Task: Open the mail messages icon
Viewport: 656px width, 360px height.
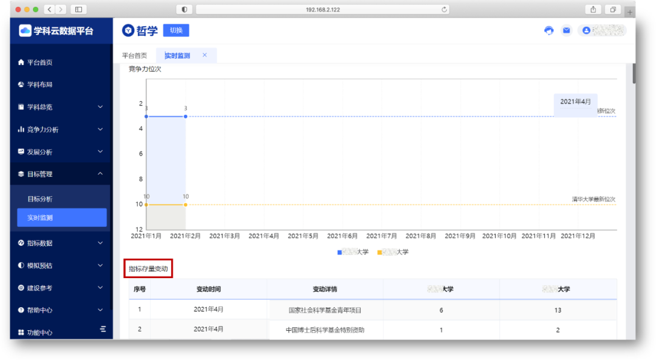Action: point(567,30)
